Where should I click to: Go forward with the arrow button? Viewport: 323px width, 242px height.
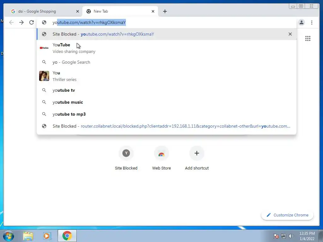click(x=21, y=22)
